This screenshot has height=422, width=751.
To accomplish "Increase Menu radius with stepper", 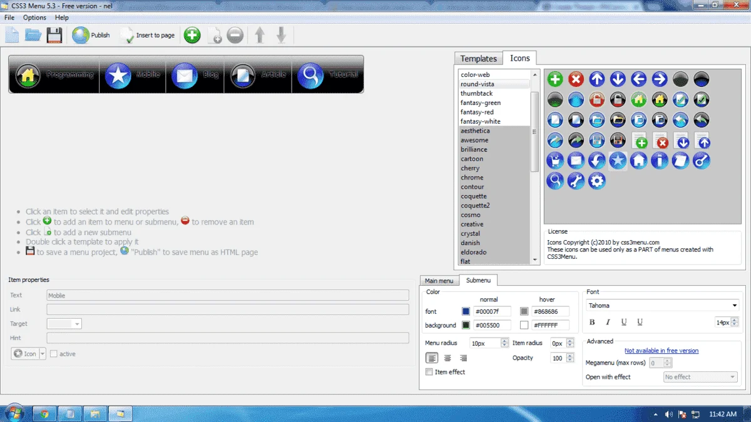I will 504,341.
